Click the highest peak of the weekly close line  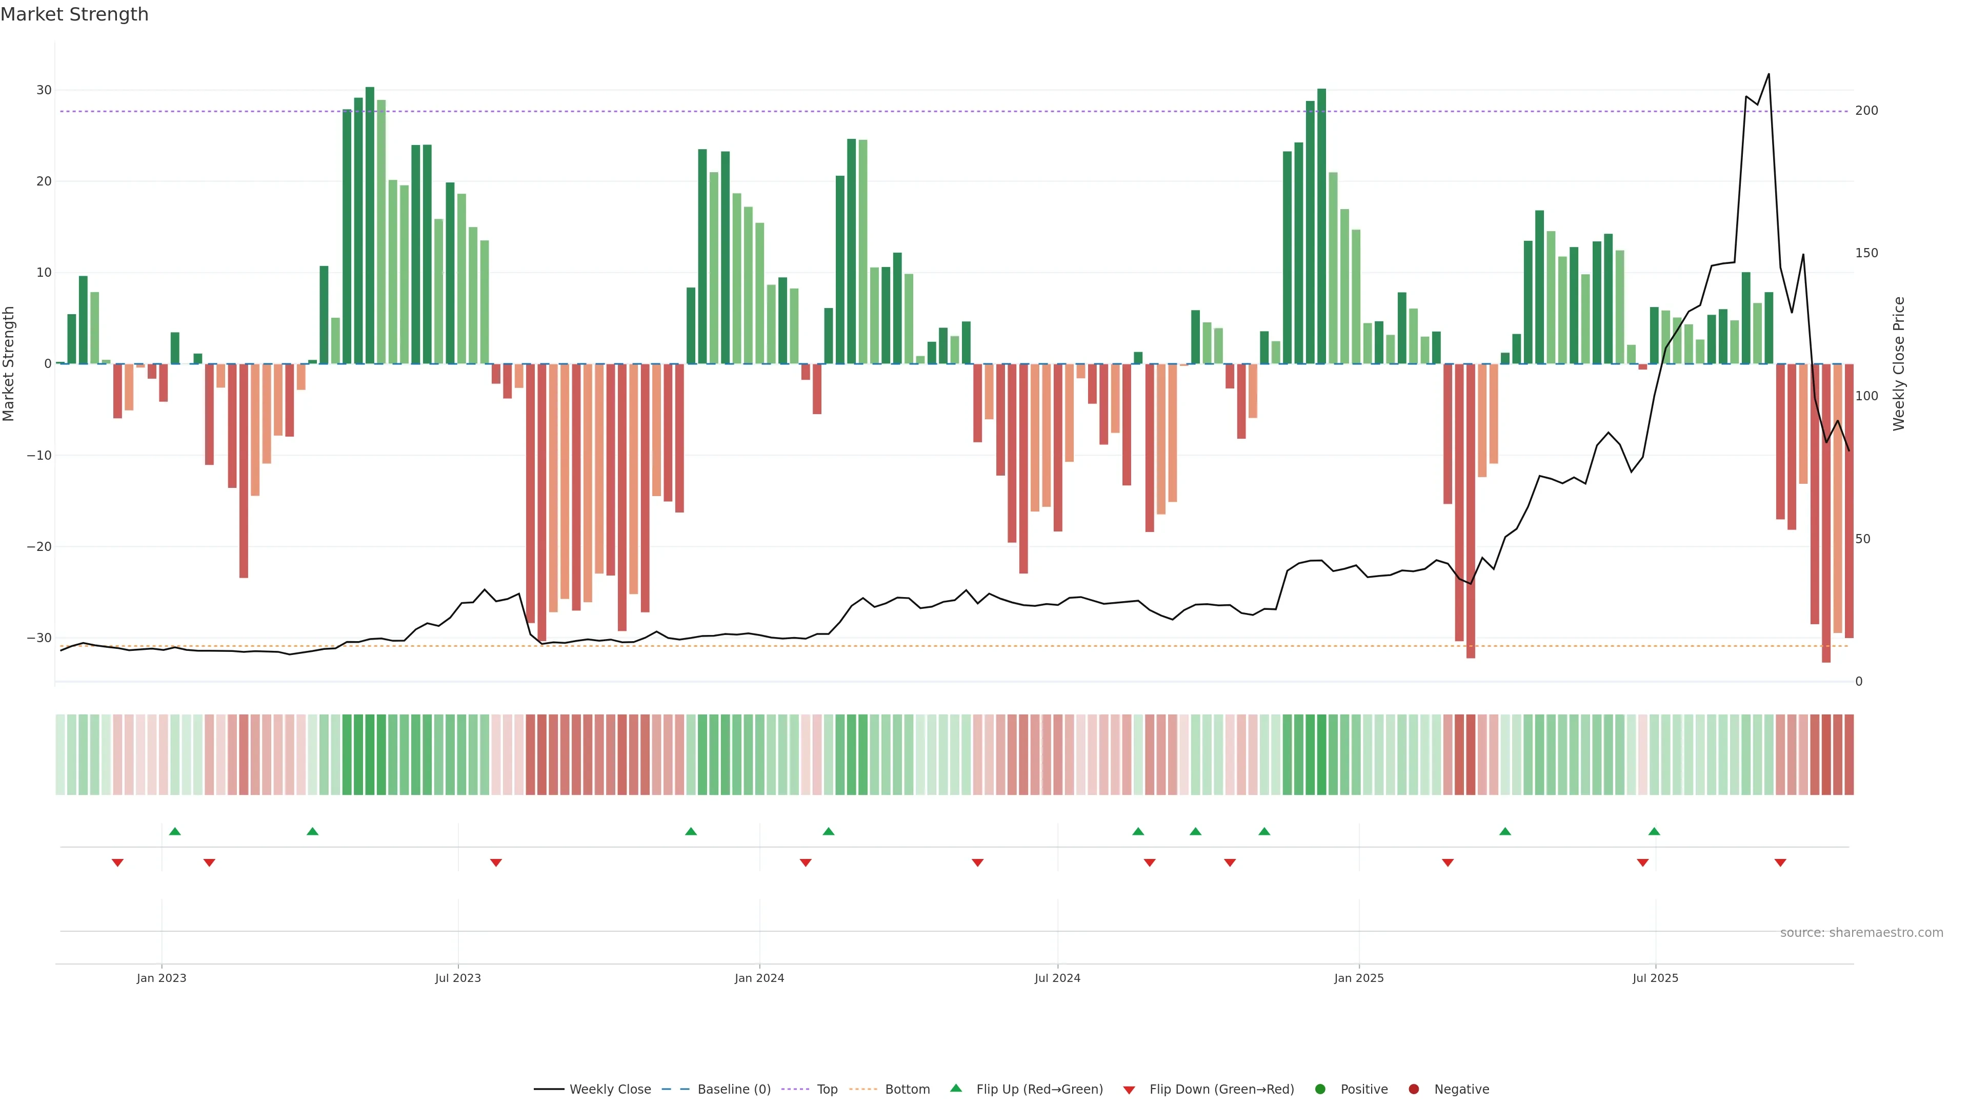click(1769, 74)
